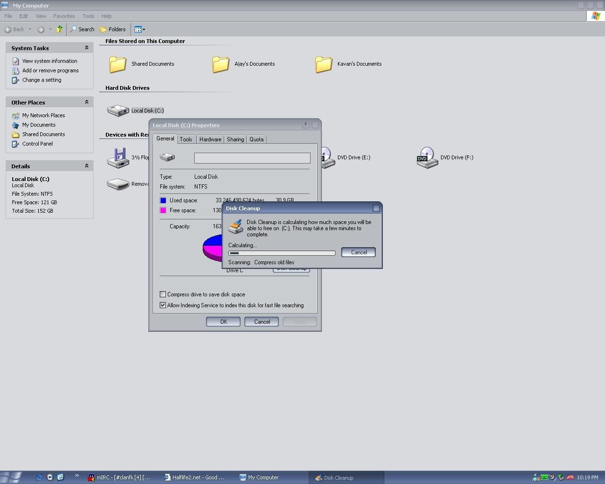Open My Documents link in Other Places
Viewport: 605px width, 484px height.
[39, 125]
